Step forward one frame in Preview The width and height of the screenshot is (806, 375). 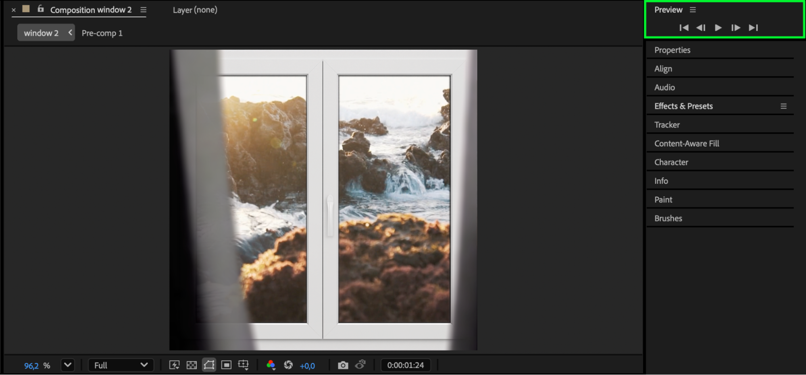[735, 28]
